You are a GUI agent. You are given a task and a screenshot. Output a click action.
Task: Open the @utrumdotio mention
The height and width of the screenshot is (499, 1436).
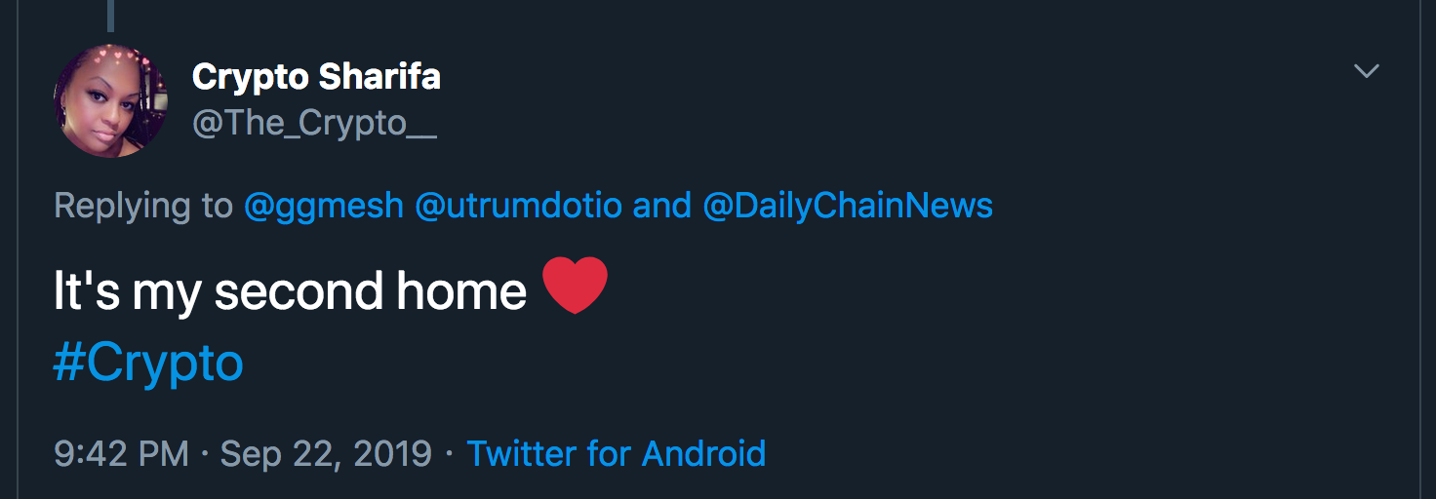coord(518,206)
